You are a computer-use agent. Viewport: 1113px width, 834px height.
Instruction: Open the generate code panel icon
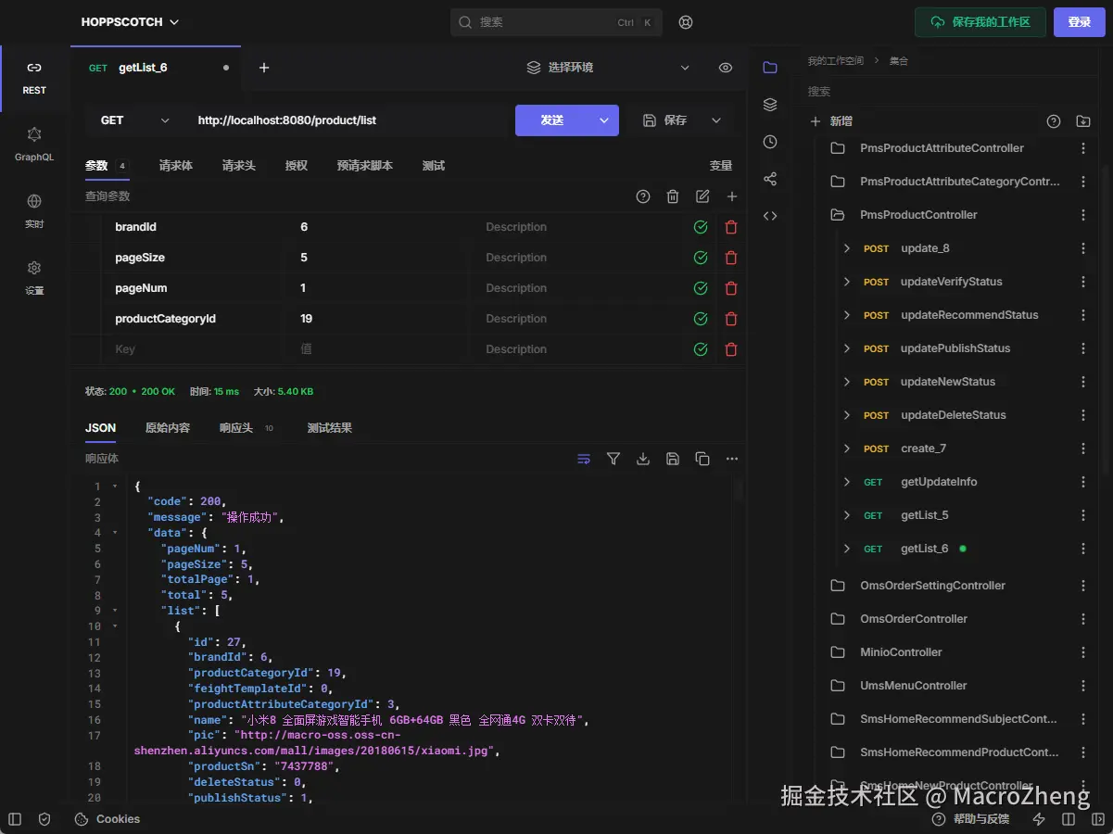tap(770, 216)
